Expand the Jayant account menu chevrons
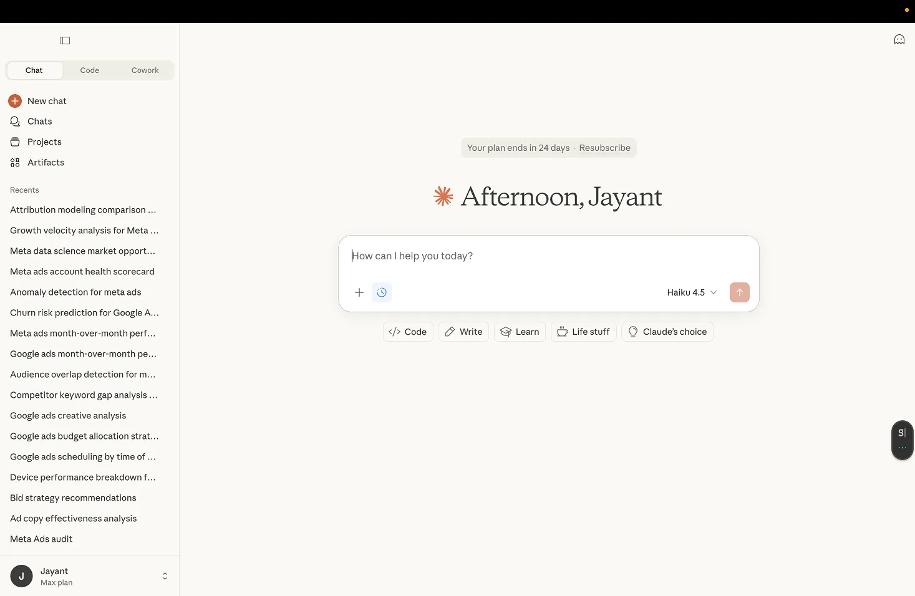Image resolution: width=915 pixels, height=596 pixels. coord(165,576)
